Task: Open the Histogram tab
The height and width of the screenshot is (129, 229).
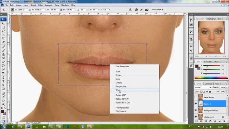Action: pos(211,19)
